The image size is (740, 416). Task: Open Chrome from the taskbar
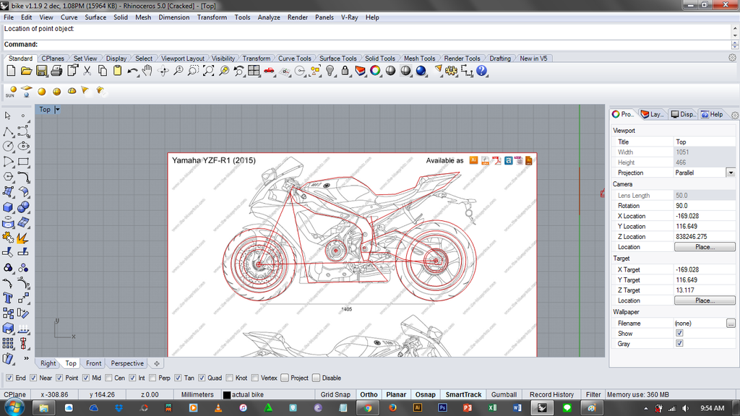[368, 408]
